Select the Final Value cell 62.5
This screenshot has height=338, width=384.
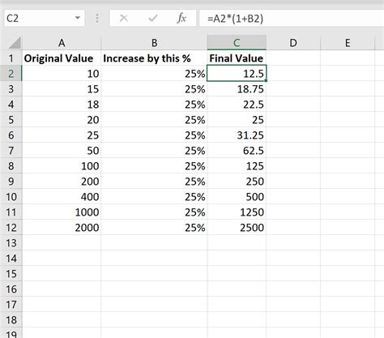click(237, 151)
